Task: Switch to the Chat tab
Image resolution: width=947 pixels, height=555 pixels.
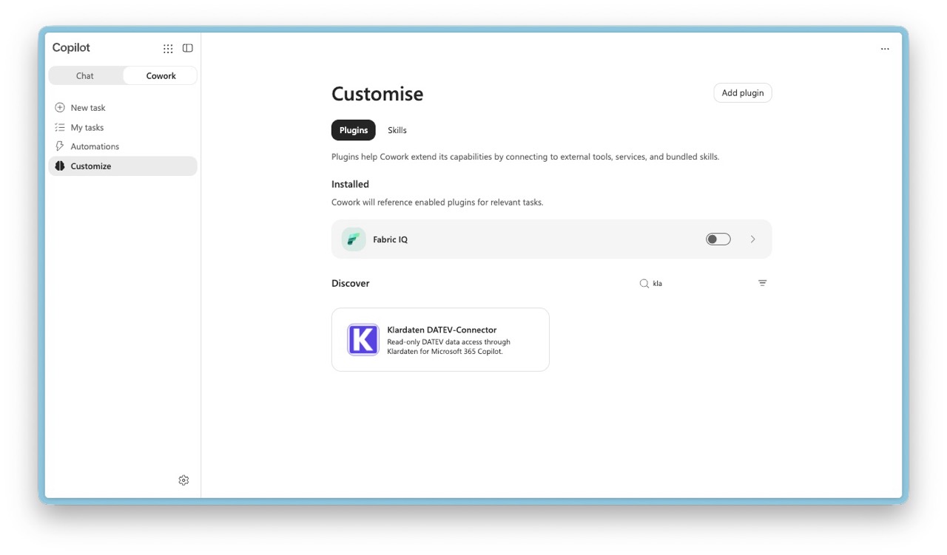Action: (x=85, y=76)
